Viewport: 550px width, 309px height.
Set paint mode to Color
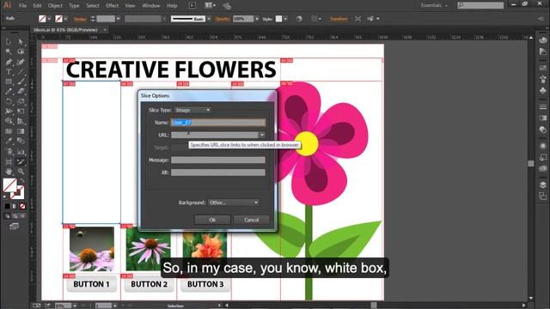[8, 206]
